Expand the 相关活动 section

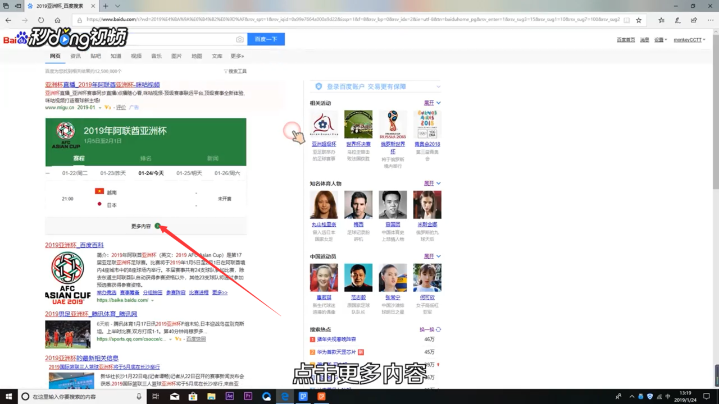[x=432, y=103]
